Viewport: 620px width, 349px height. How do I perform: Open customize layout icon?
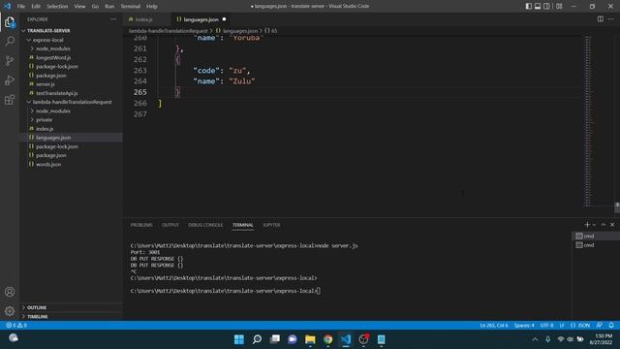(559, 7)
